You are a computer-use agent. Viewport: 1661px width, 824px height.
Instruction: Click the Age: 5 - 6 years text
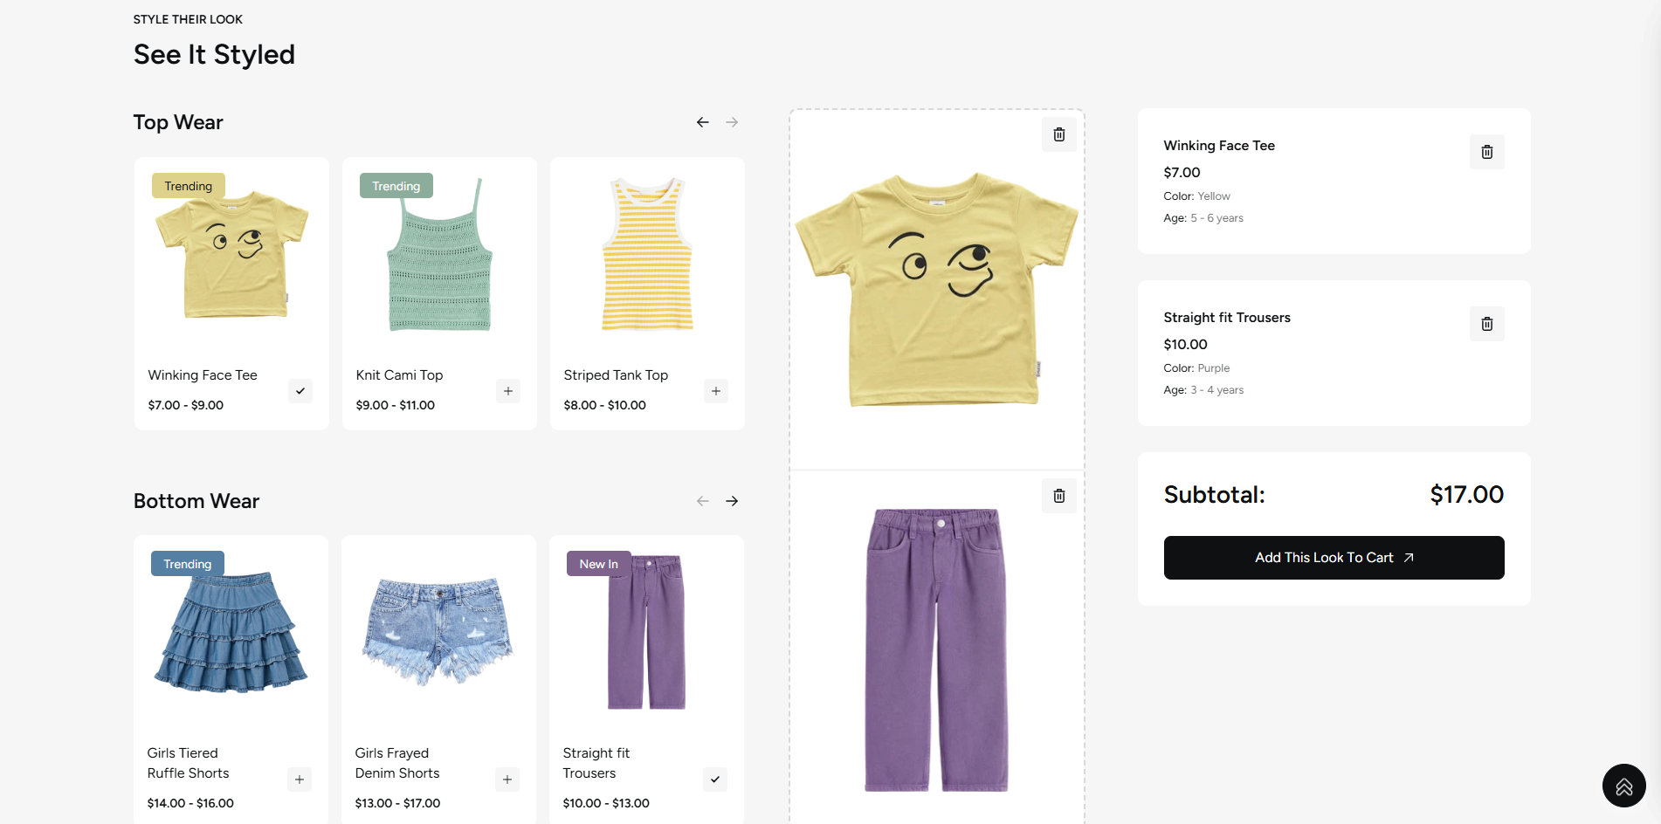pos(1204,218)
